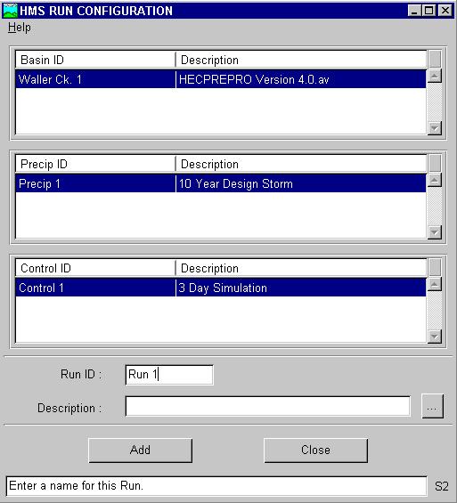Viewport: 457px width, 503px height.
Task: Click the control list scroll up arrow
Action: point(435,285)
